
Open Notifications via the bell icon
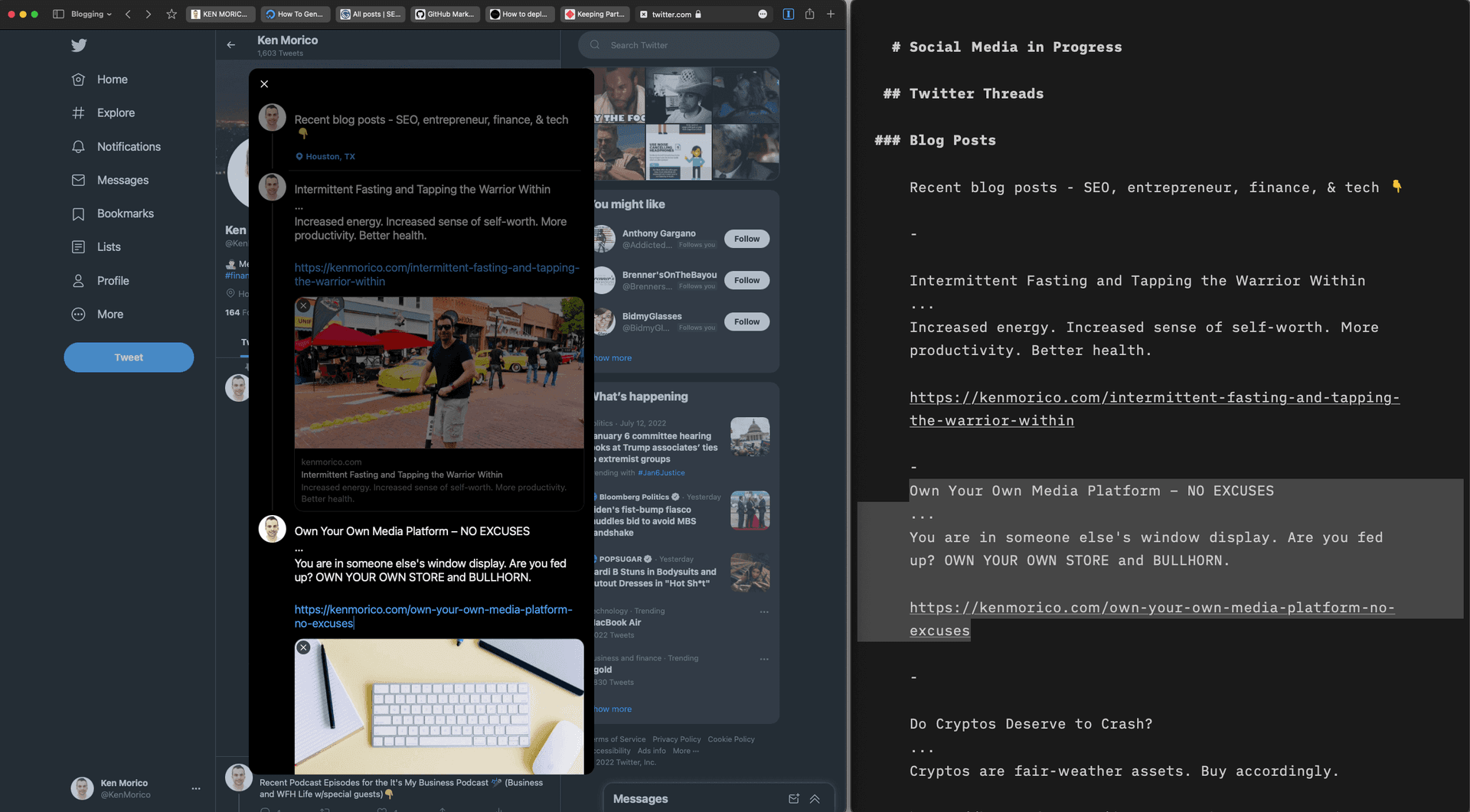pos(79,146)
